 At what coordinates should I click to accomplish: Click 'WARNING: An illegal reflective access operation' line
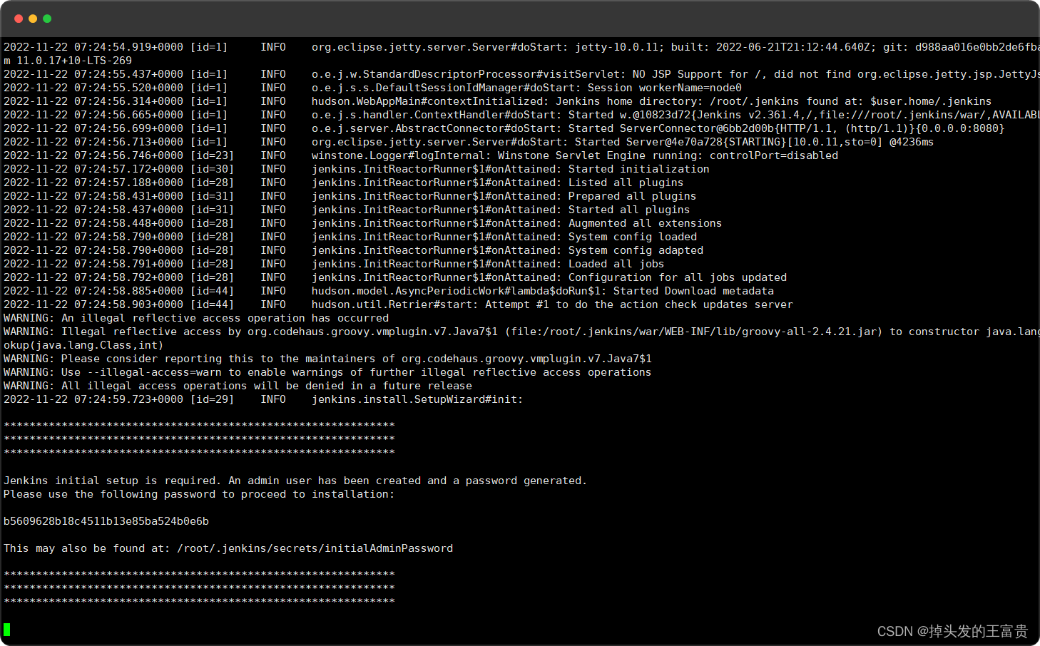(x=196, y=318)
